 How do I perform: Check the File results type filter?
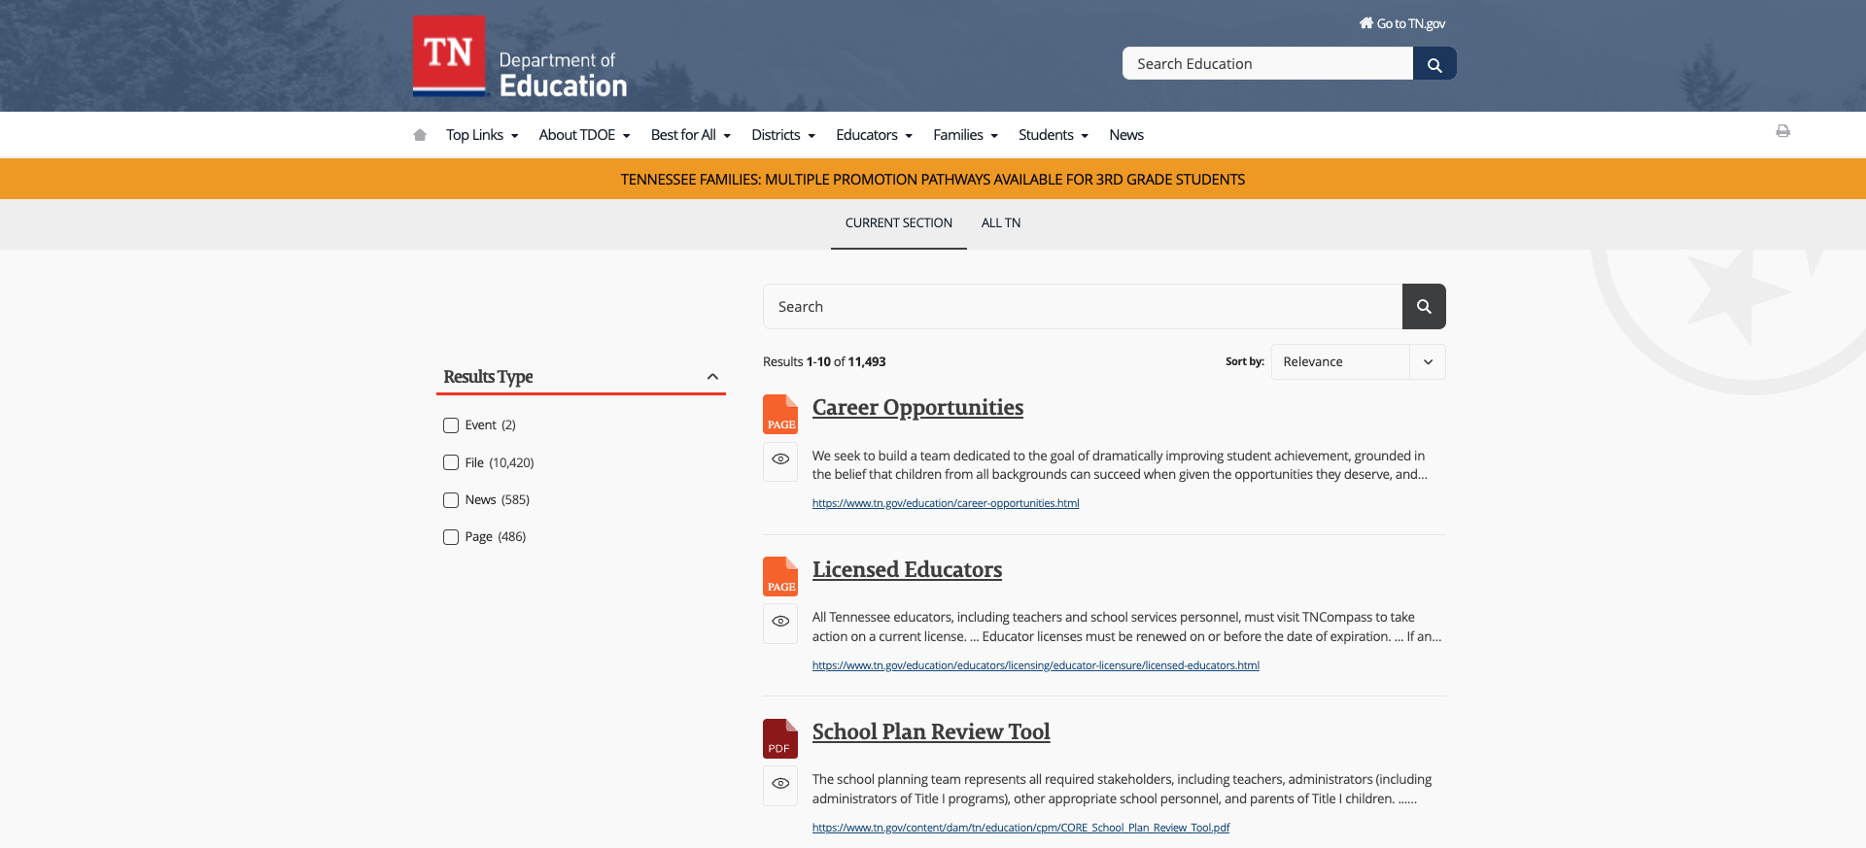click(x=451, y=462)
